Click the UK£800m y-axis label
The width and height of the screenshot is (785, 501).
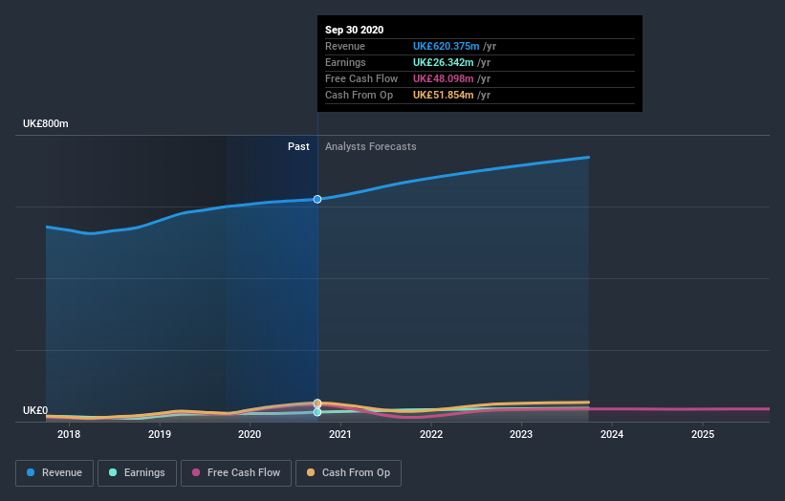tap(46, 123)
